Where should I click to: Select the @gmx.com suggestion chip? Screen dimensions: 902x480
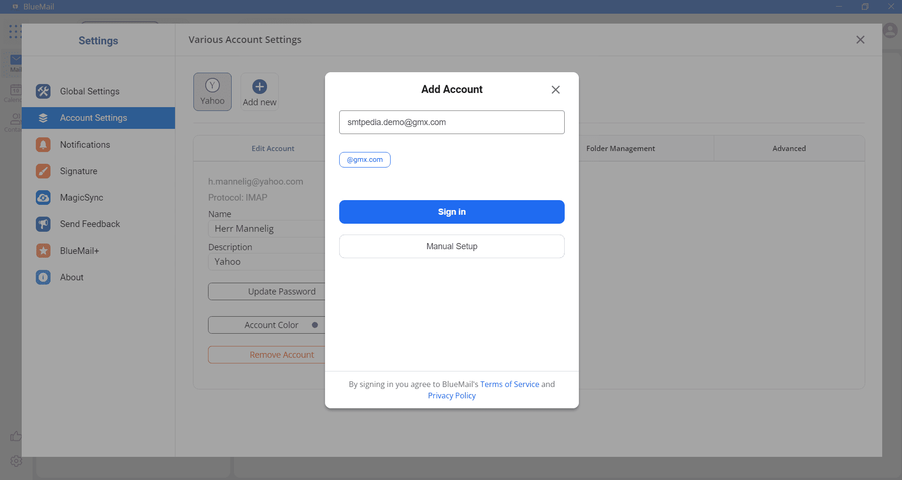[x=365, y=160]
